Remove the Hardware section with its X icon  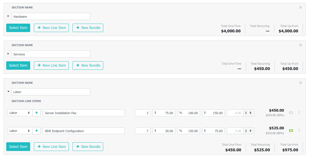pos(300,8)
